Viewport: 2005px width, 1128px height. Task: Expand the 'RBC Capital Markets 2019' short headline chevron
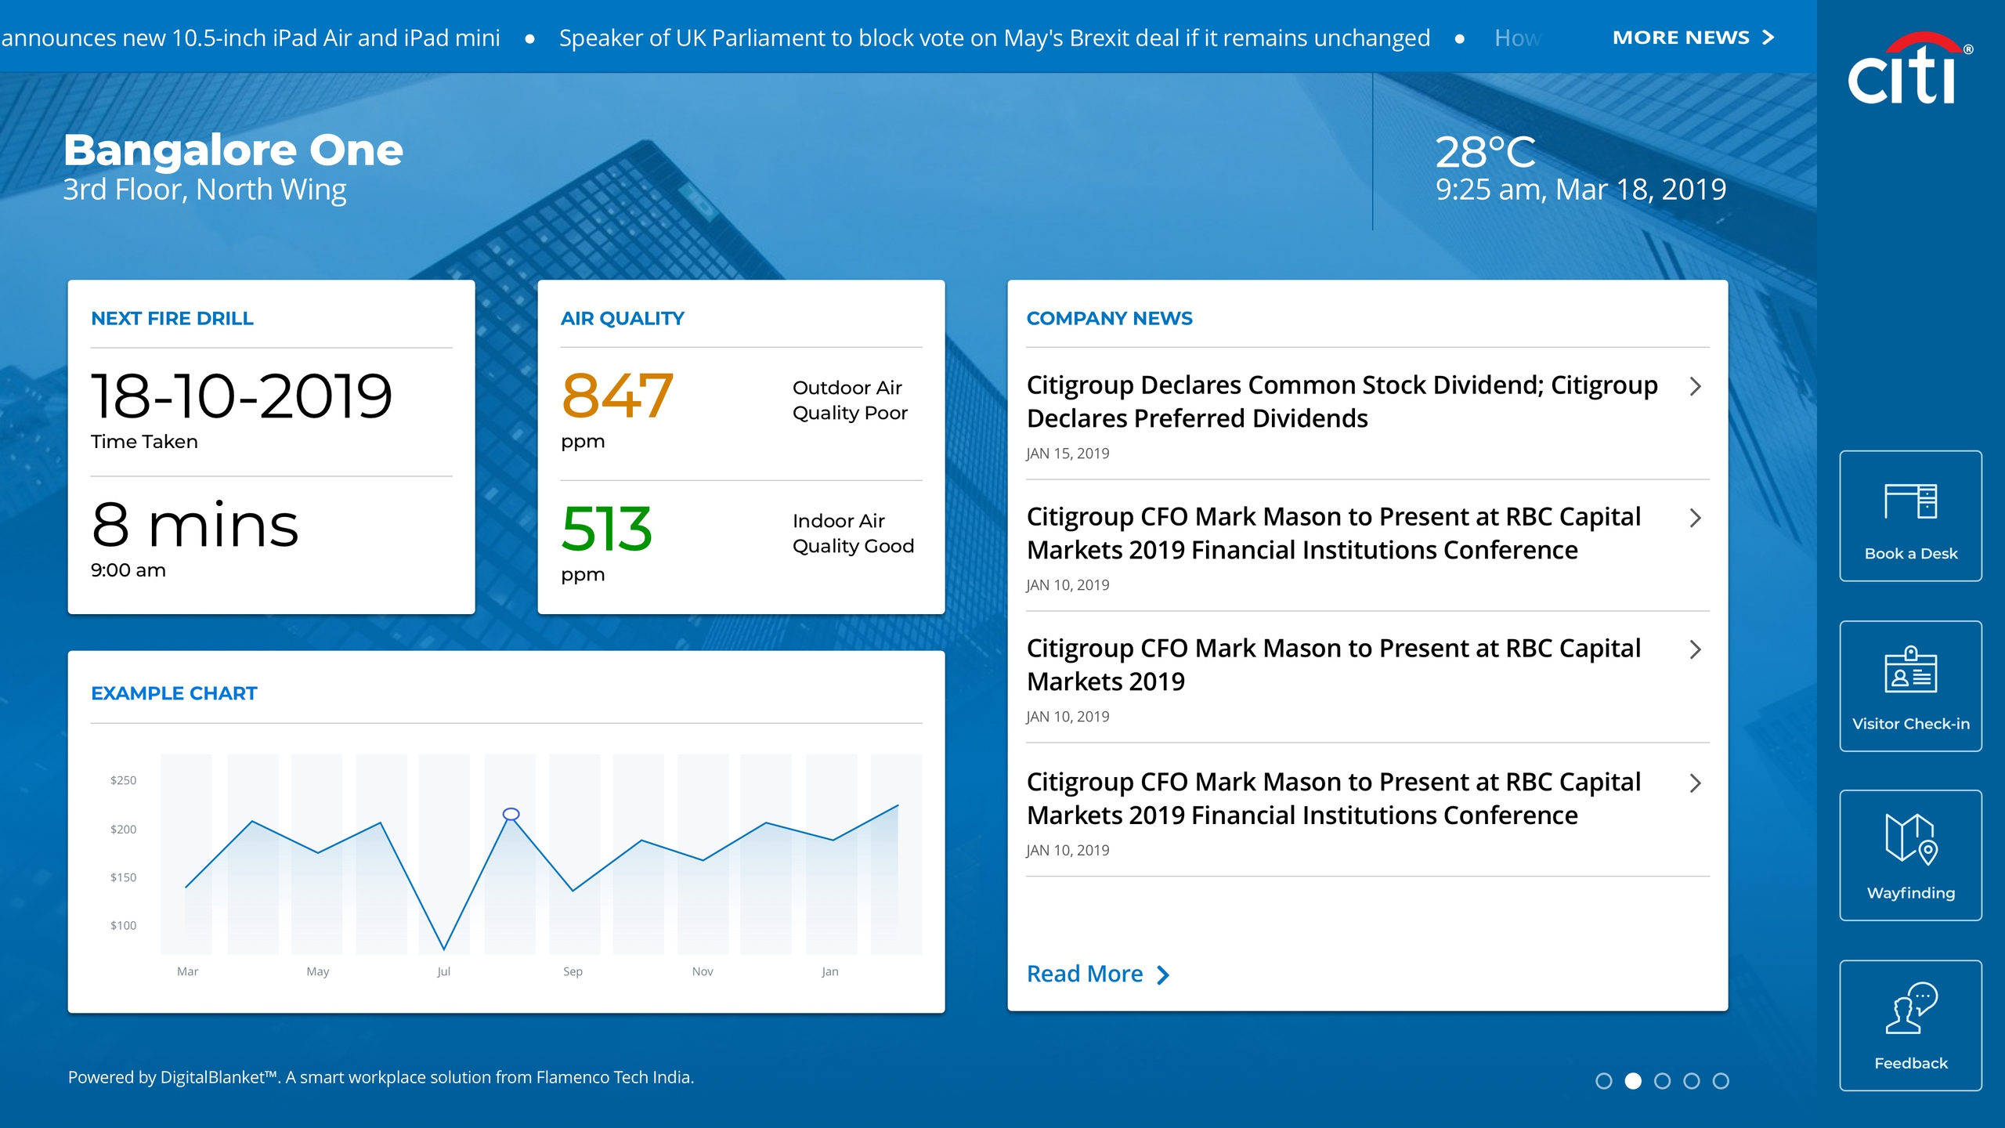point(1696,649)
